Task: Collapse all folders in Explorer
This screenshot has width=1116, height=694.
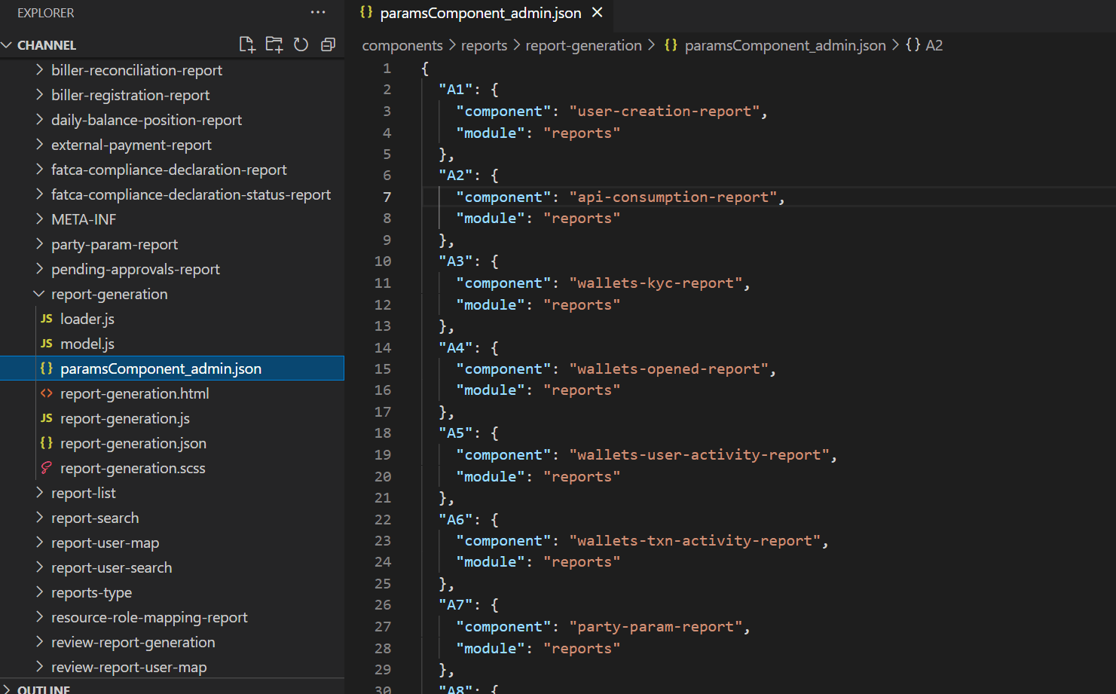Action: pyautogui.click(x=328, y=44)
